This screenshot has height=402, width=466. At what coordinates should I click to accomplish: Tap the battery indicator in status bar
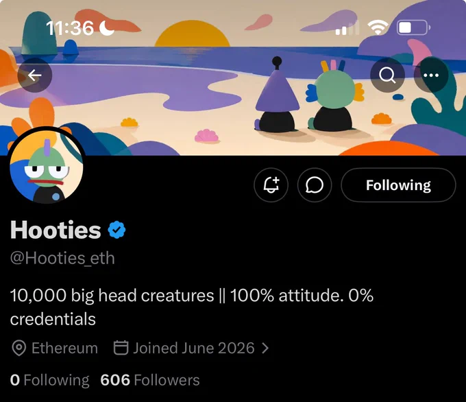414,27
